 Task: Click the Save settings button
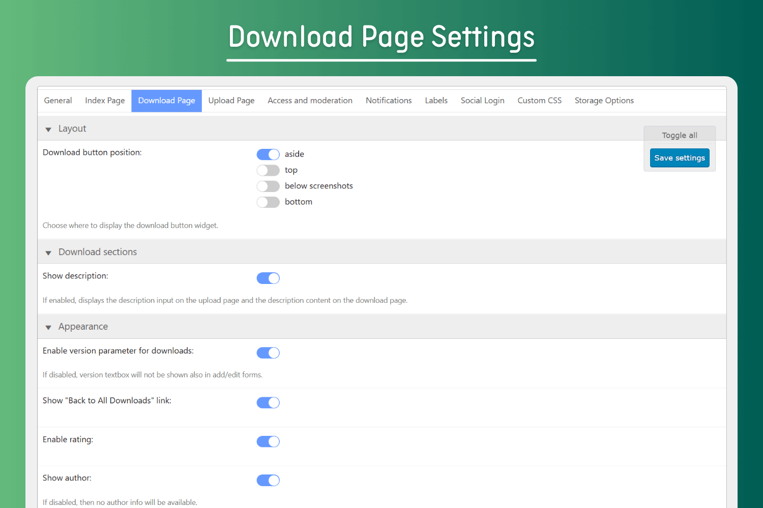tap(680, 158)
